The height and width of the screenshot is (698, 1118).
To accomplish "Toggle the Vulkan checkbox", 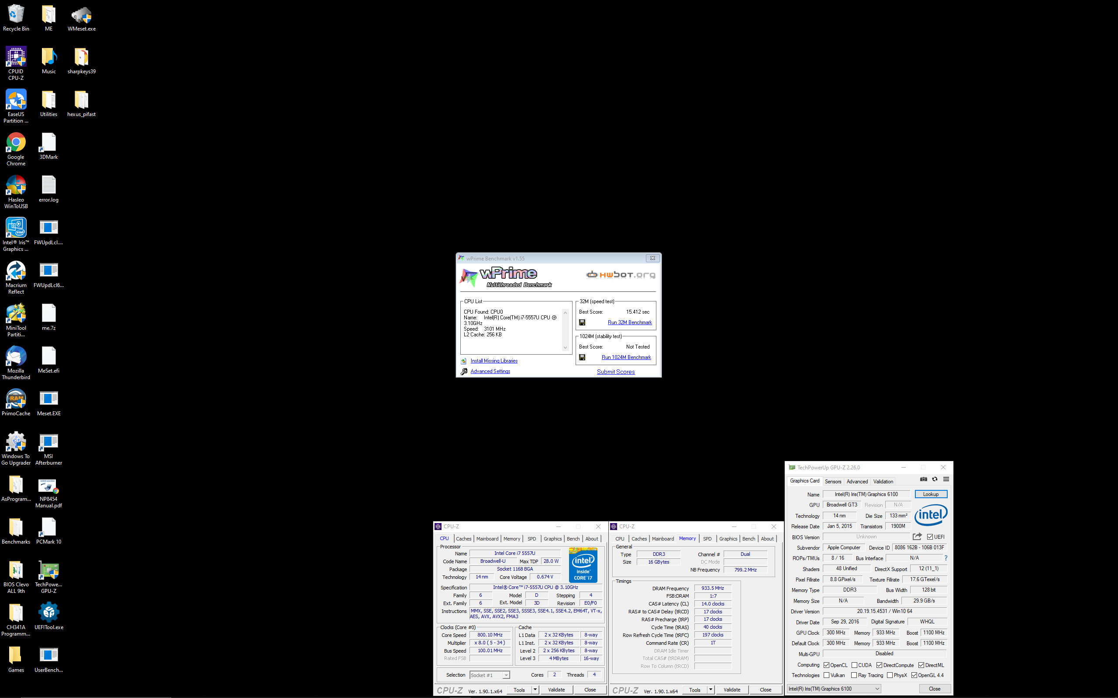I will click(x=826, y=675).
